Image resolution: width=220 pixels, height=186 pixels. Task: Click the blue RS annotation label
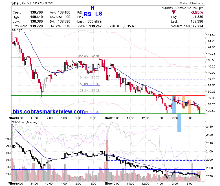(88, 14)
